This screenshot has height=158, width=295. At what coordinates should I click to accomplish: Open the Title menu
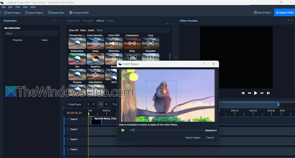pyautogui.click(x=18, y=7)
